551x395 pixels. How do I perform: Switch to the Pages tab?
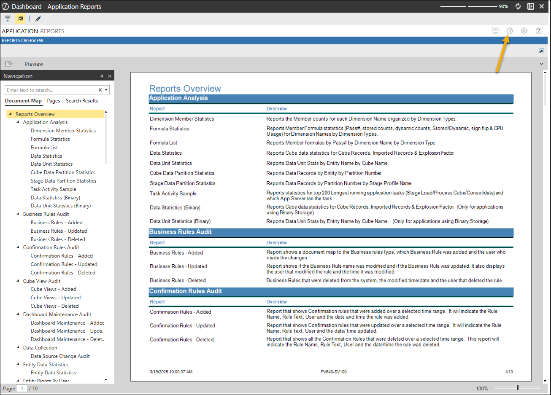(54, 101)
